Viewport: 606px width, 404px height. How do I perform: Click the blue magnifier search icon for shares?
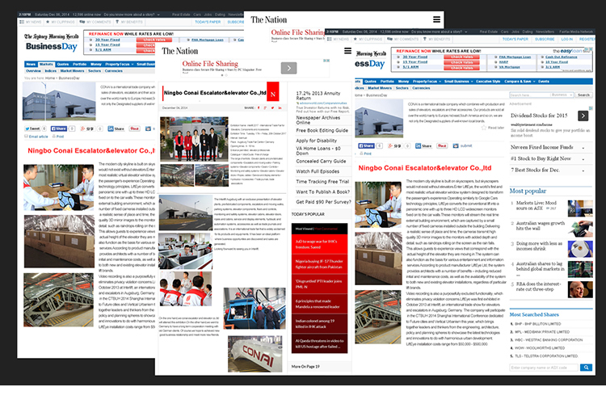(x=586, y=368)
